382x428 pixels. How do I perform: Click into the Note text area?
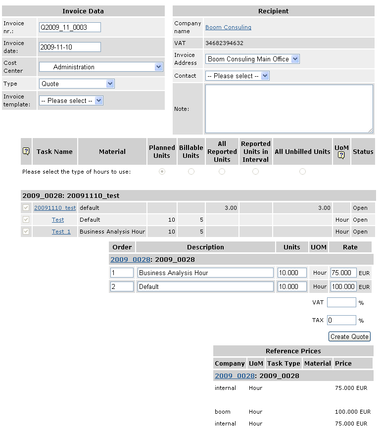coord(289,109)
